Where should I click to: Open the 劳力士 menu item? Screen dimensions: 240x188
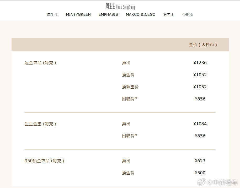(x=169, y=14)
